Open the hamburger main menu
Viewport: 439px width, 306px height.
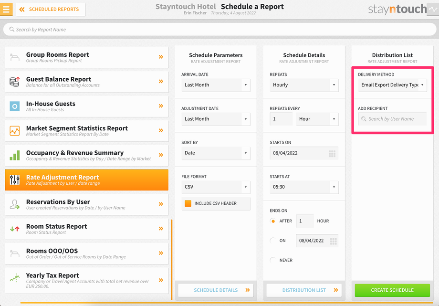pyautogui.click(x=6, y=9)
